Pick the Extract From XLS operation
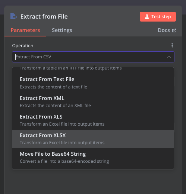The width and height of the screenshot is (186, 194). point(93,120)
